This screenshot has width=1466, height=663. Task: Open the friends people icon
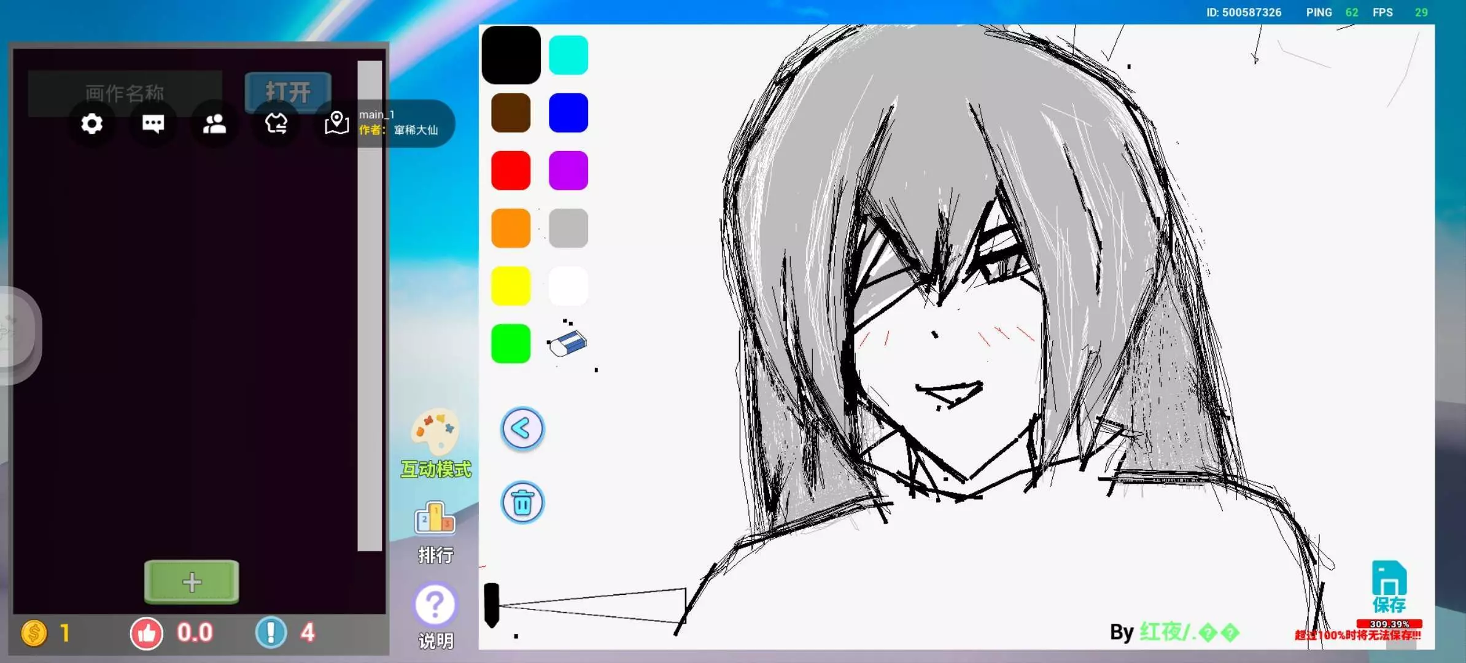click(214, 124)
